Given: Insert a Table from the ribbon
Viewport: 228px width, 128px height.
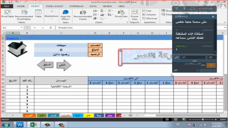Looking at the screenshot, I should tap(38, 14).
